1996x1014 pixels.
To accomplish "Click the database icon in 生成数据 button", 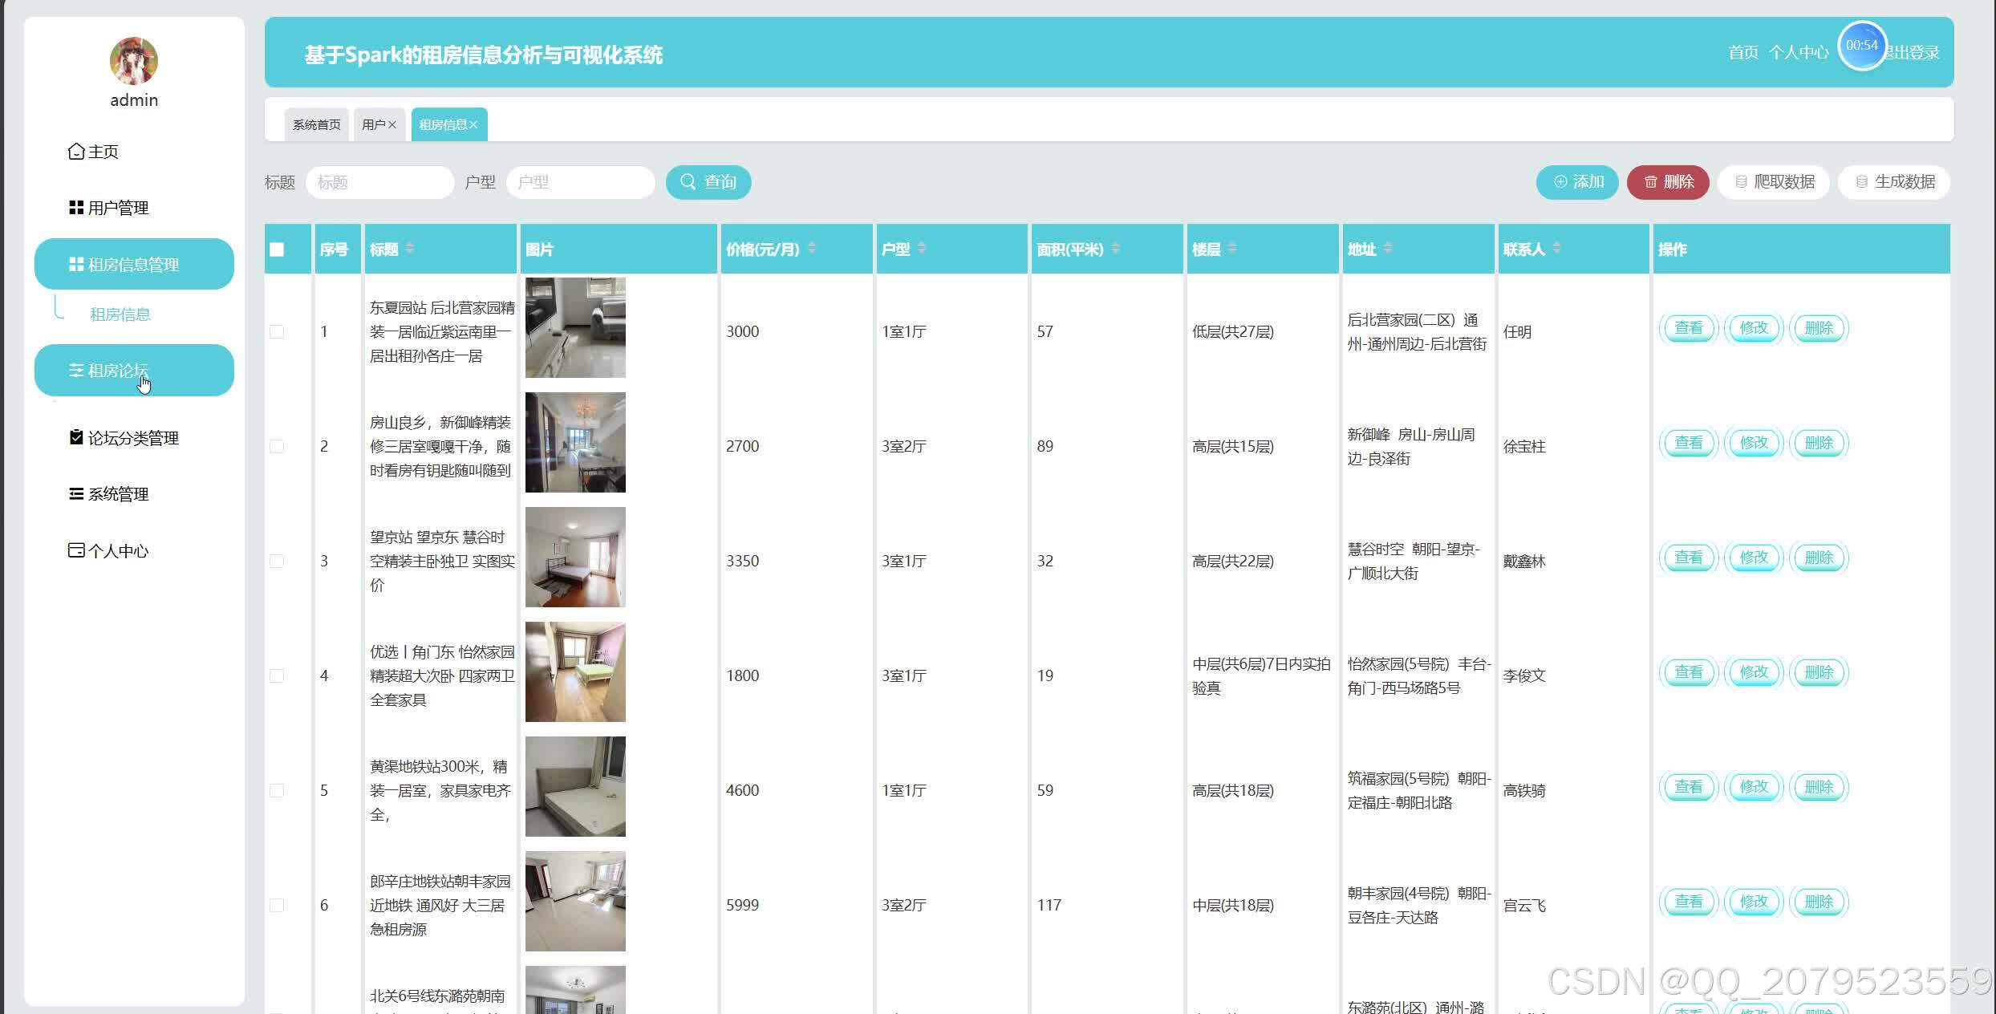I will pos(1862,182).
